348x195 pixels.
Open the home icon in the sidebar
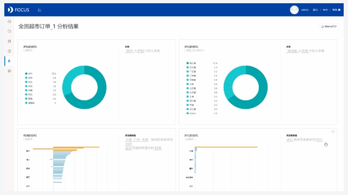click(9, 22)
